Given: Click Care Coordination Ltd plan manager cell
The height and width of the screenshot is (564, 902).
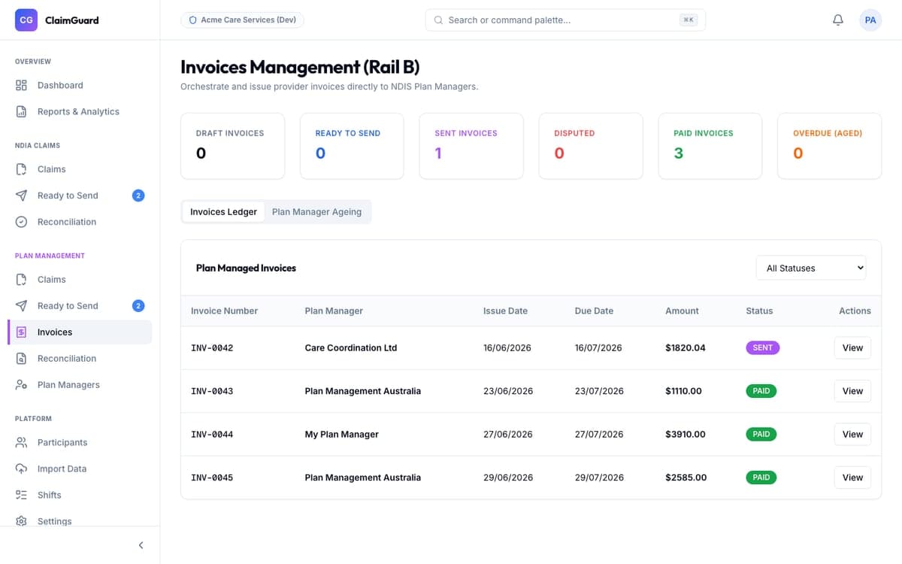Looking at the screenshot, I should 351,348.
